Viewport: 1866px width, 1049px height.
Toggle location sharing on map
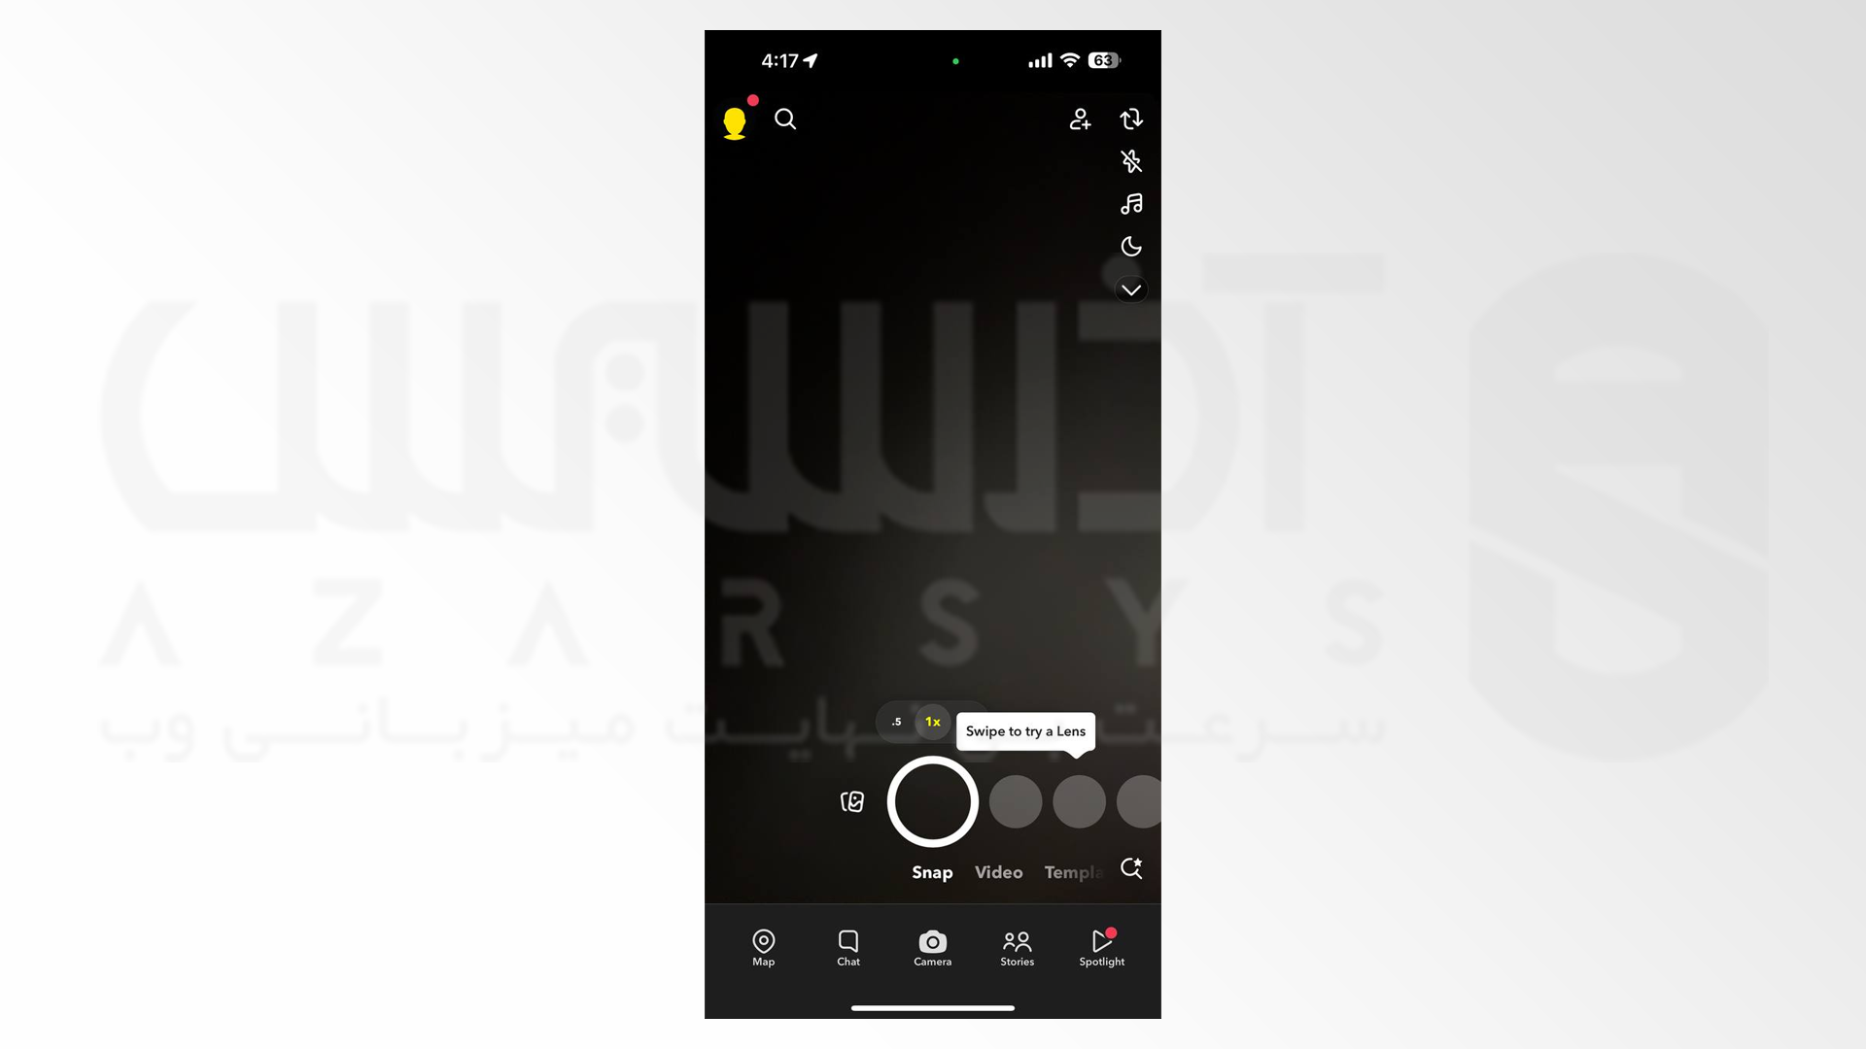tap(764, 947)
